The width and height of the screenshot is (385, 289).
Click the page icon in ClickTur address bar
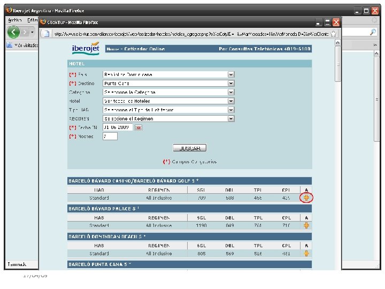coord(47,34)
